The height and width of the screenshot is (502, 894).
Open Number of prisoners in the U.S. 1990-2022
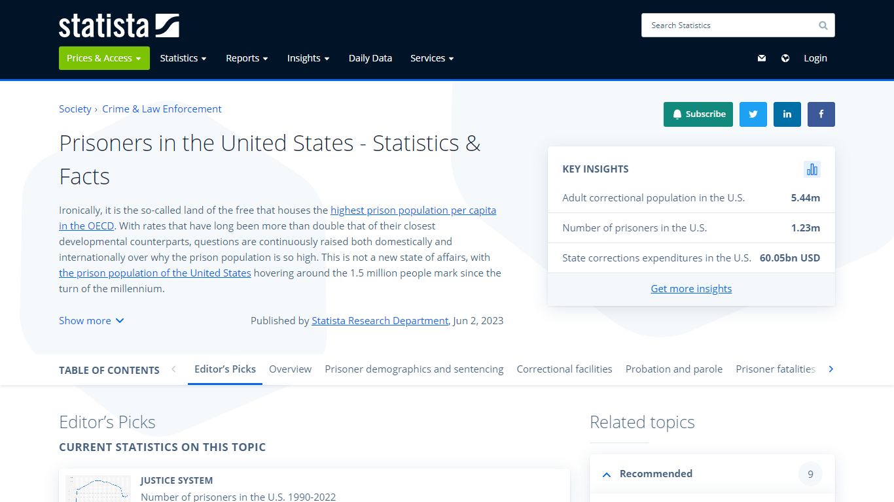(238, 497)
